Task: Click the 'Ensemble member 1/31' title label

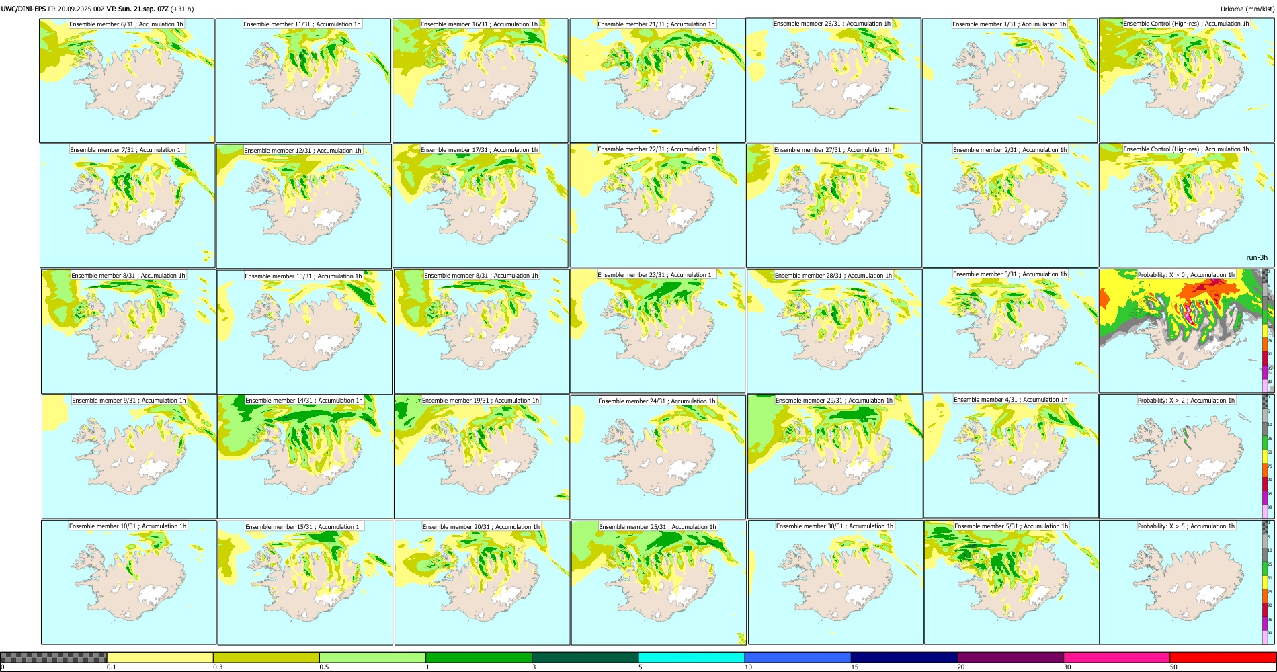Action: coord(1009,24)
